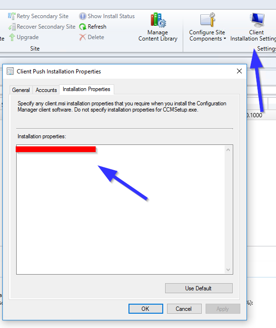Click the green Refresh icon
276x328 pixels.
pyautogui.click(x=83, y=27)
